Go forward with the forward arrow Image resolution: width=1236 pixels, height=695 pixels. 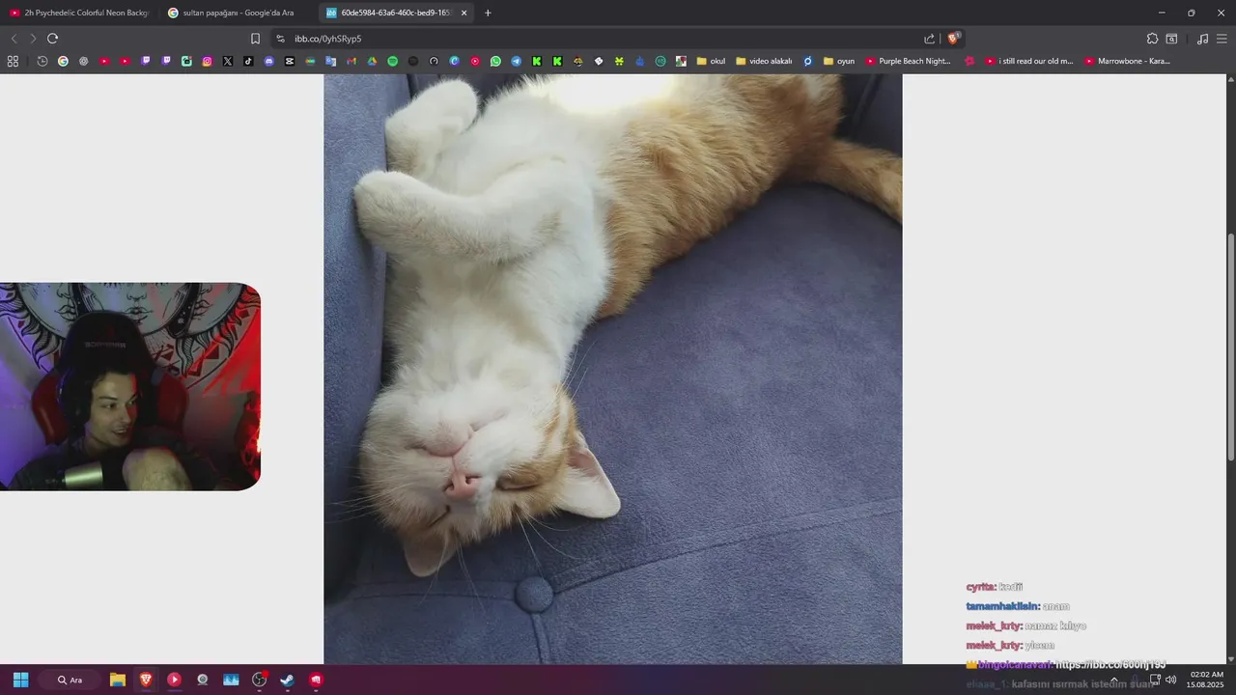click(33, 39)
